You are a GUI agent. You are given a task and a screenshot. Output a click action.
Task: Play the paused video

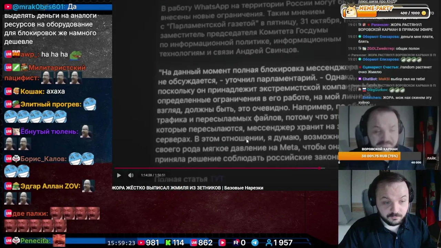point(119,175)
